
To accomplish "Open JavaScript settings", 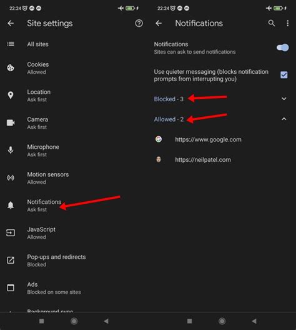I will tap(74, 232).
